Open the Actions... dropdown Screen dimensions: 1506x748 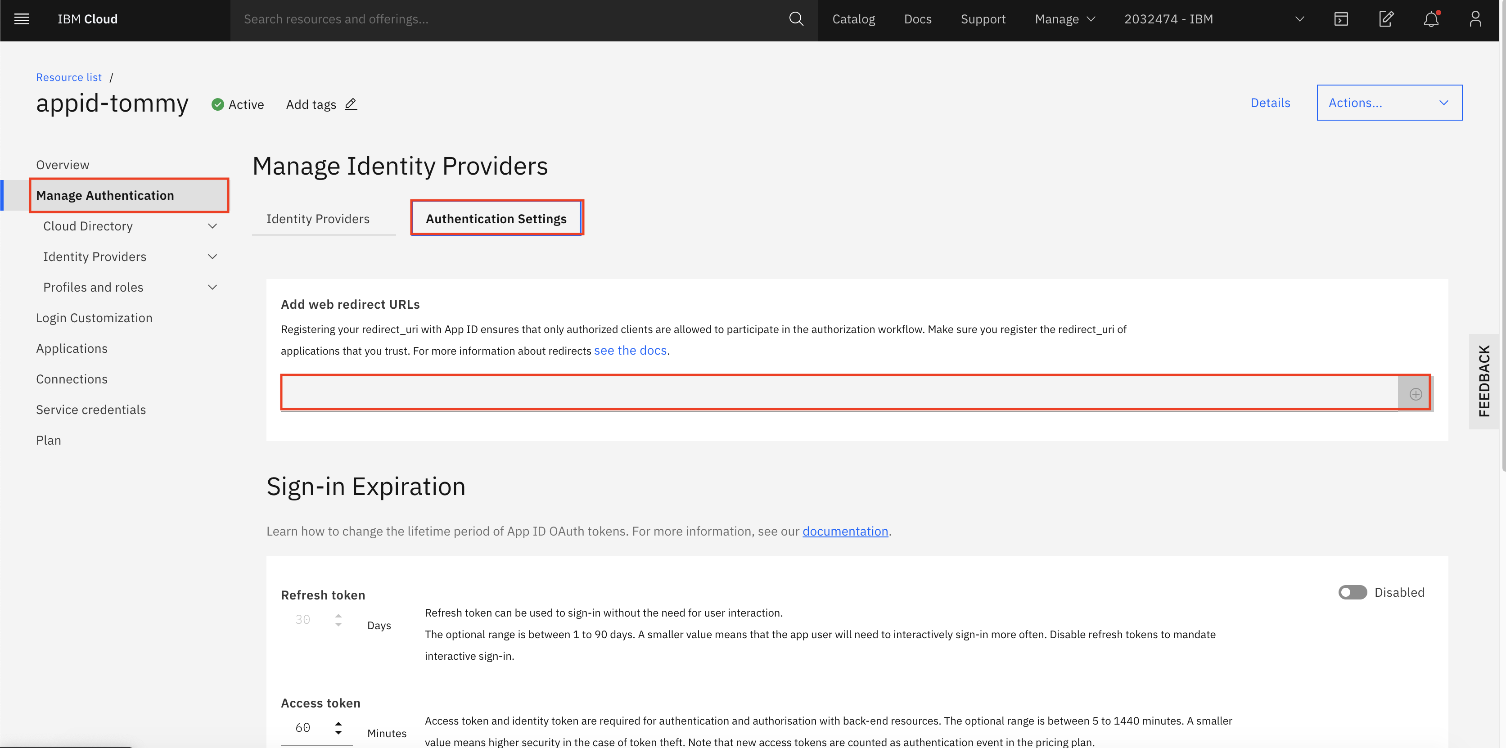click(1389, 103)
